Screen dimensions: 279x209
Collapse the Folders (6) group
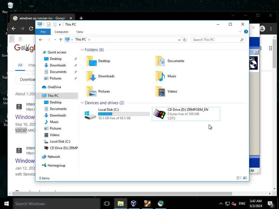(82, 50)
